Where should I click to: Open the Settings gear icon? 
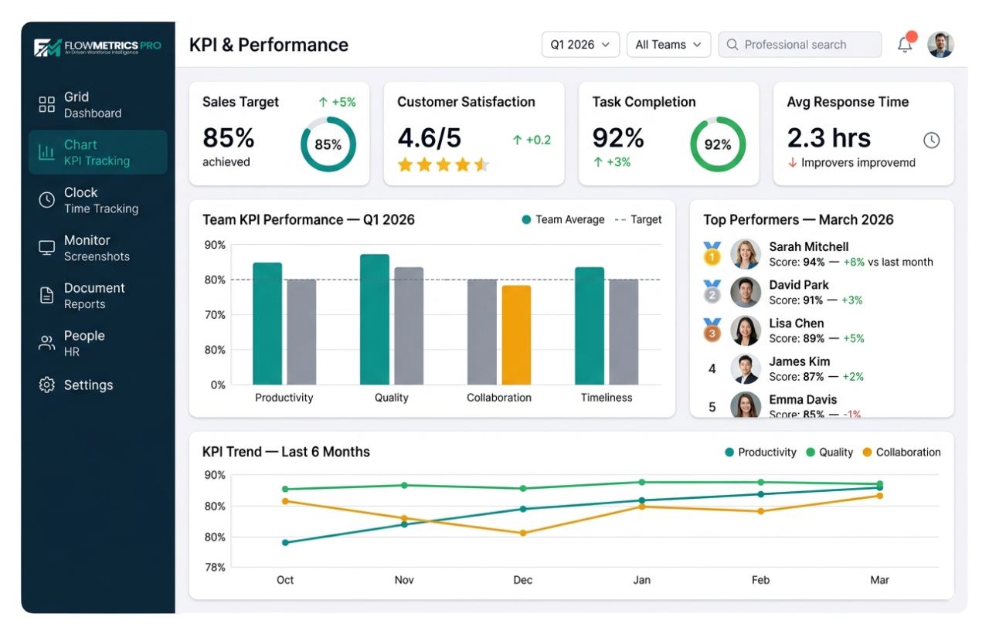(46, 385)
